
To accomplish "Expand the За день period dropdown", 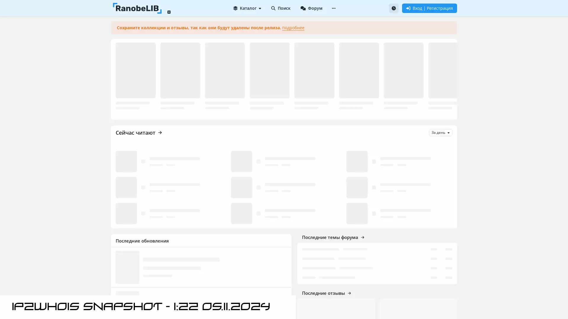I will 440,133.
